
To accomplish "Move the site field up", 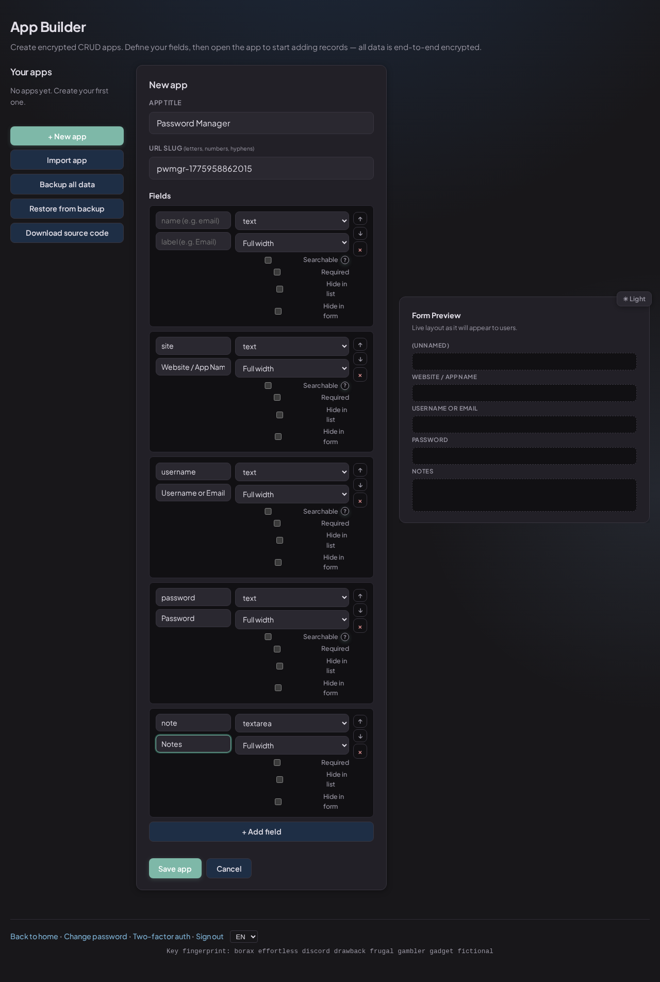I will [360, 345].
